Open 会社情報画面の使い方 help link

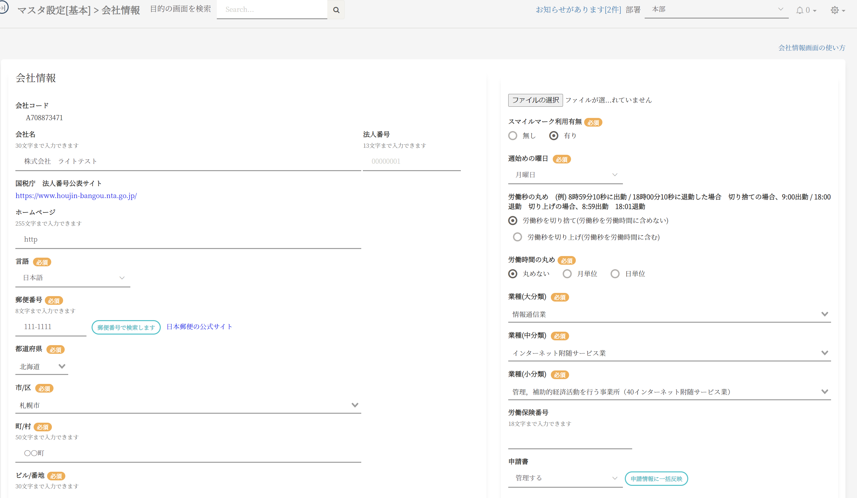click(x=812, y=48)
